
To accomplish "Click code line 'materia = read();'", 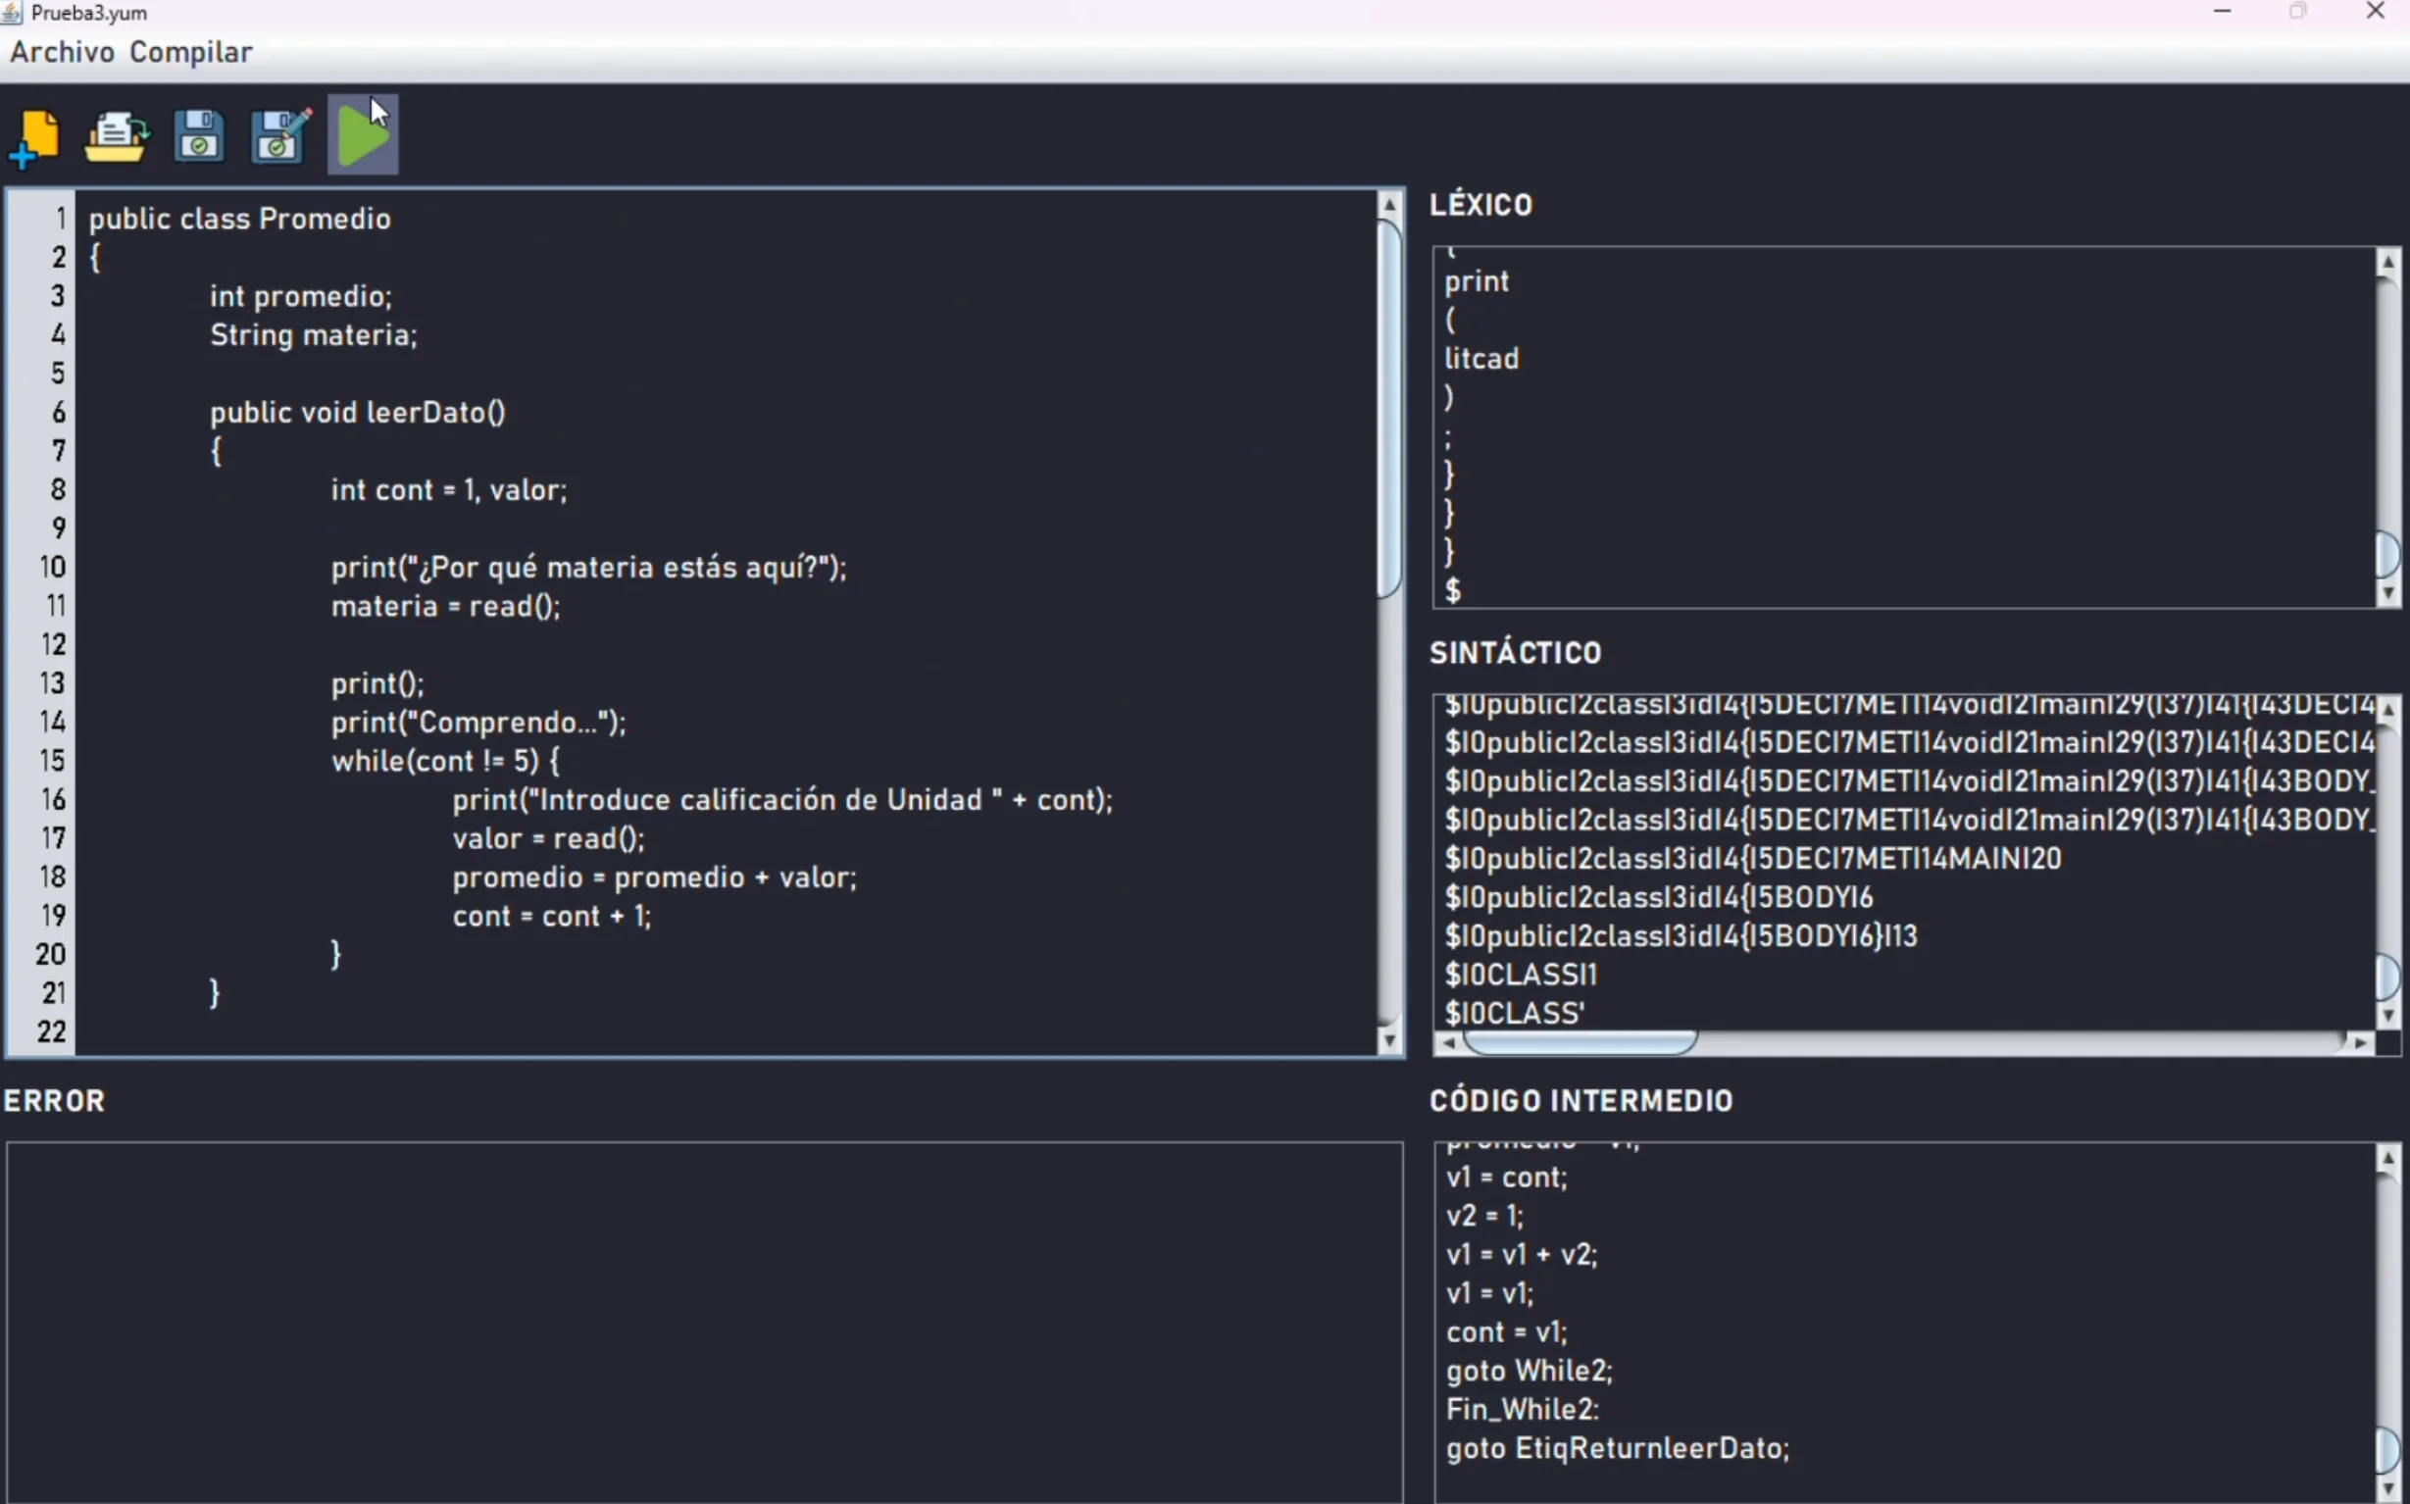I will (445, 606).
